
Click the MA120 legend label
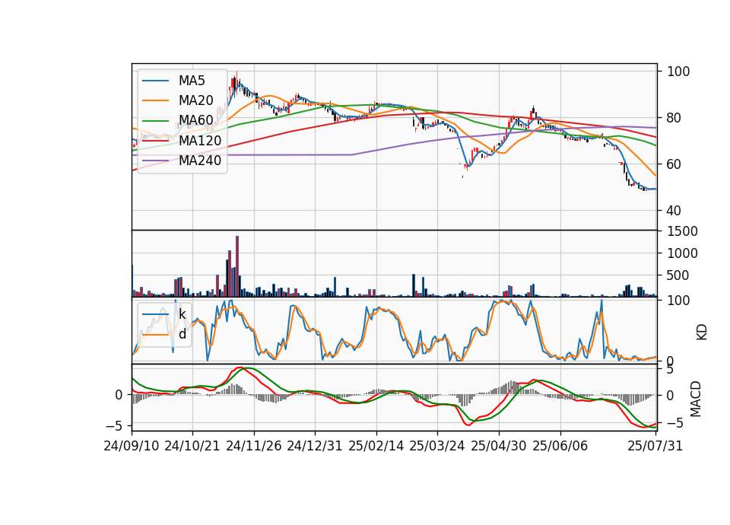(x=200, y=141)
